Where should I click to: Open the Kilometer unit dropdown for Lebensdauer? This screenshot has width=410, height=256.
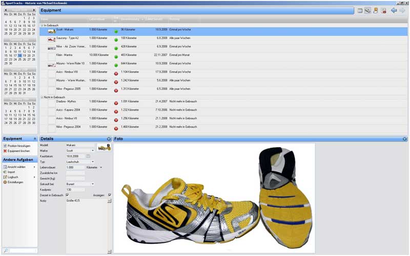[x=101, y=168]
